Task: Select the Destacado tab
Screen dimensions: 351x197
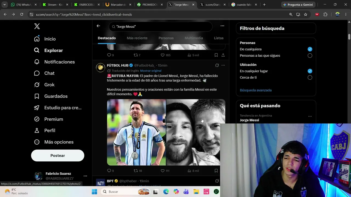Action: [107, 38]
